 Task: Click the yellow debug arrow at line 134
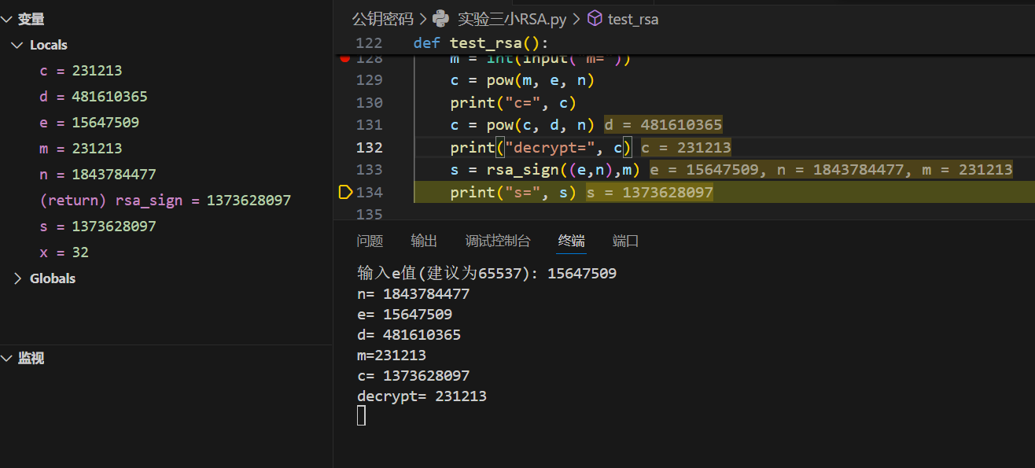click(x=344, y=192)
